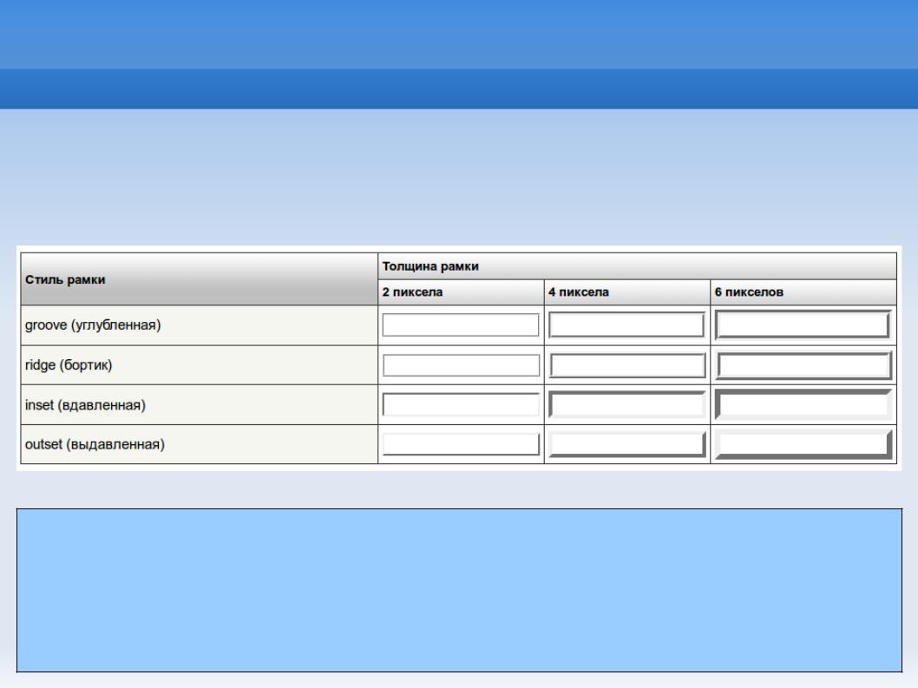The image size is (918, 688).
Task: Click the groove 2 пиксела sample box
Action: point(461,325)
